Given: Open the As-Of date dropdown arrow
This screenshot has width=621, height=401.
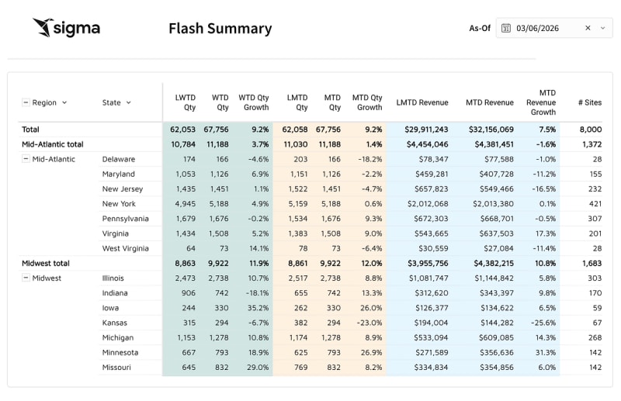Looking at the screenshot, I should (x=602, y=28).
